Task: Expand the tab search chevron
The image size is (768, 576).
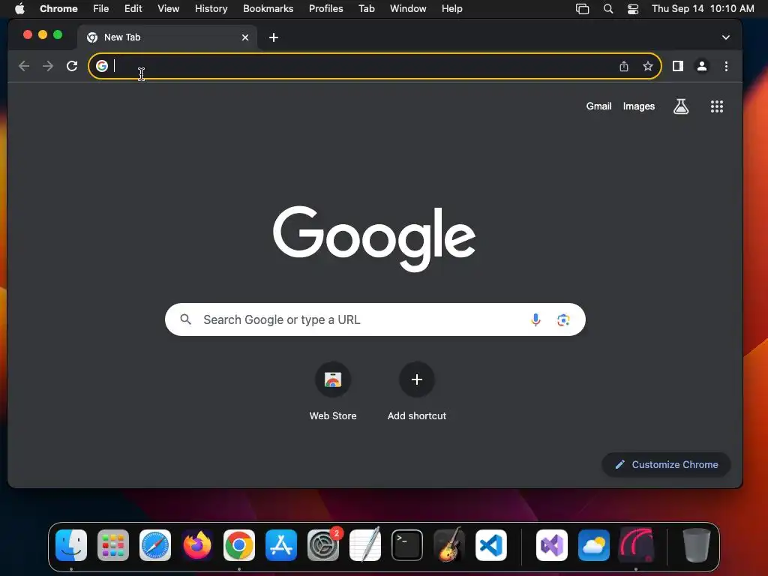Action: click(x=725, y=37)
